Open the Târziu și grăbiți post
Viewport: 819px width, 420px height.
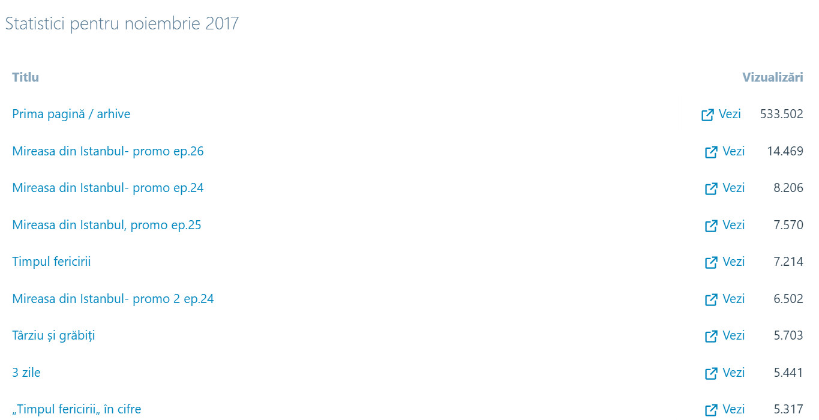pyautogui.click(x=53, y=335)
